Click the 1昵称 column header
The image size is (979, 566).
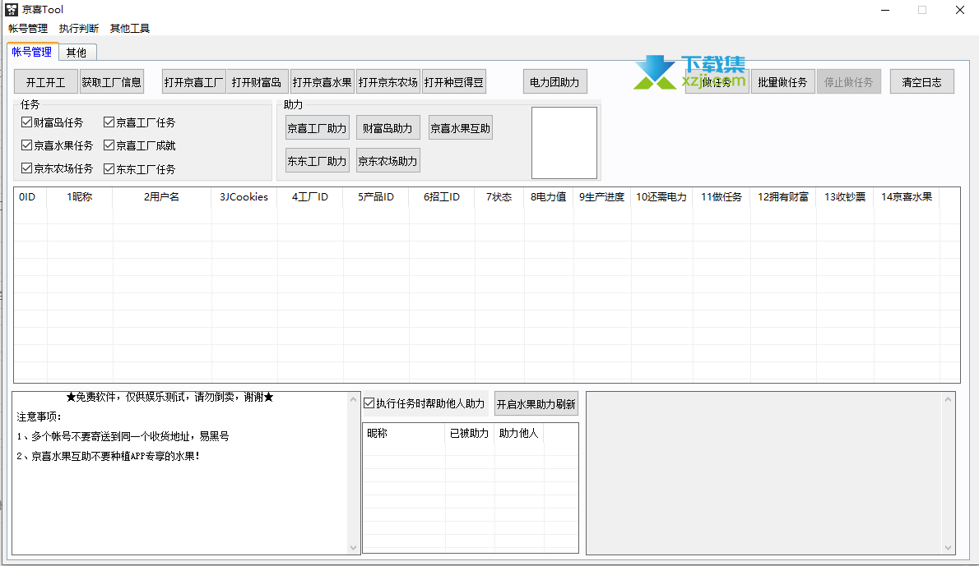coord(80,197)
